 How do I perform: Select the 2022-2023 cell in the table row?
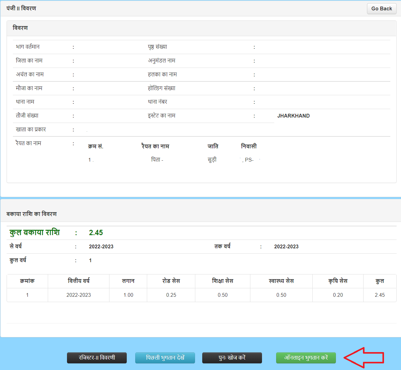click(79, 295)
